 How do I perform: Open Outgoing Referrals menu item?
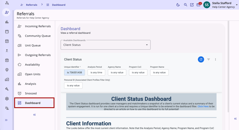click(35, 55)
